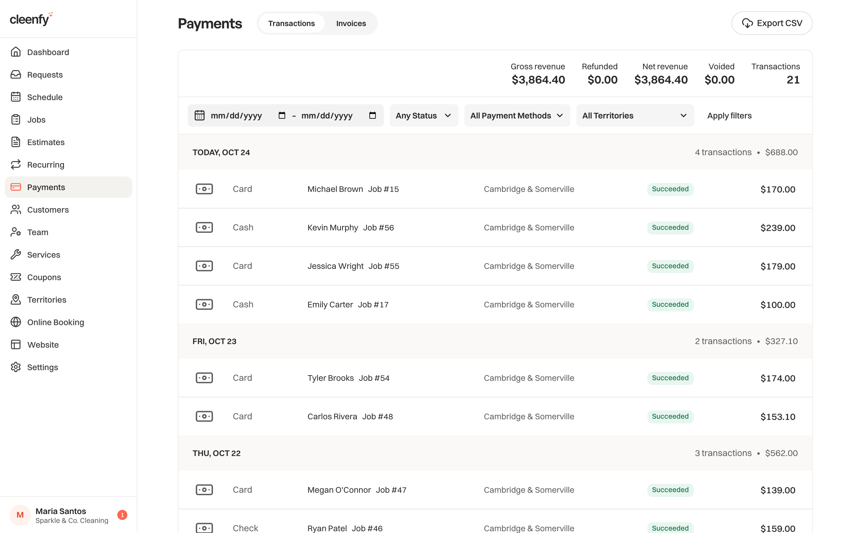Screen dimensions: 853x533
Task: Click the Coupons ticket icon
Action: point(15,277)
